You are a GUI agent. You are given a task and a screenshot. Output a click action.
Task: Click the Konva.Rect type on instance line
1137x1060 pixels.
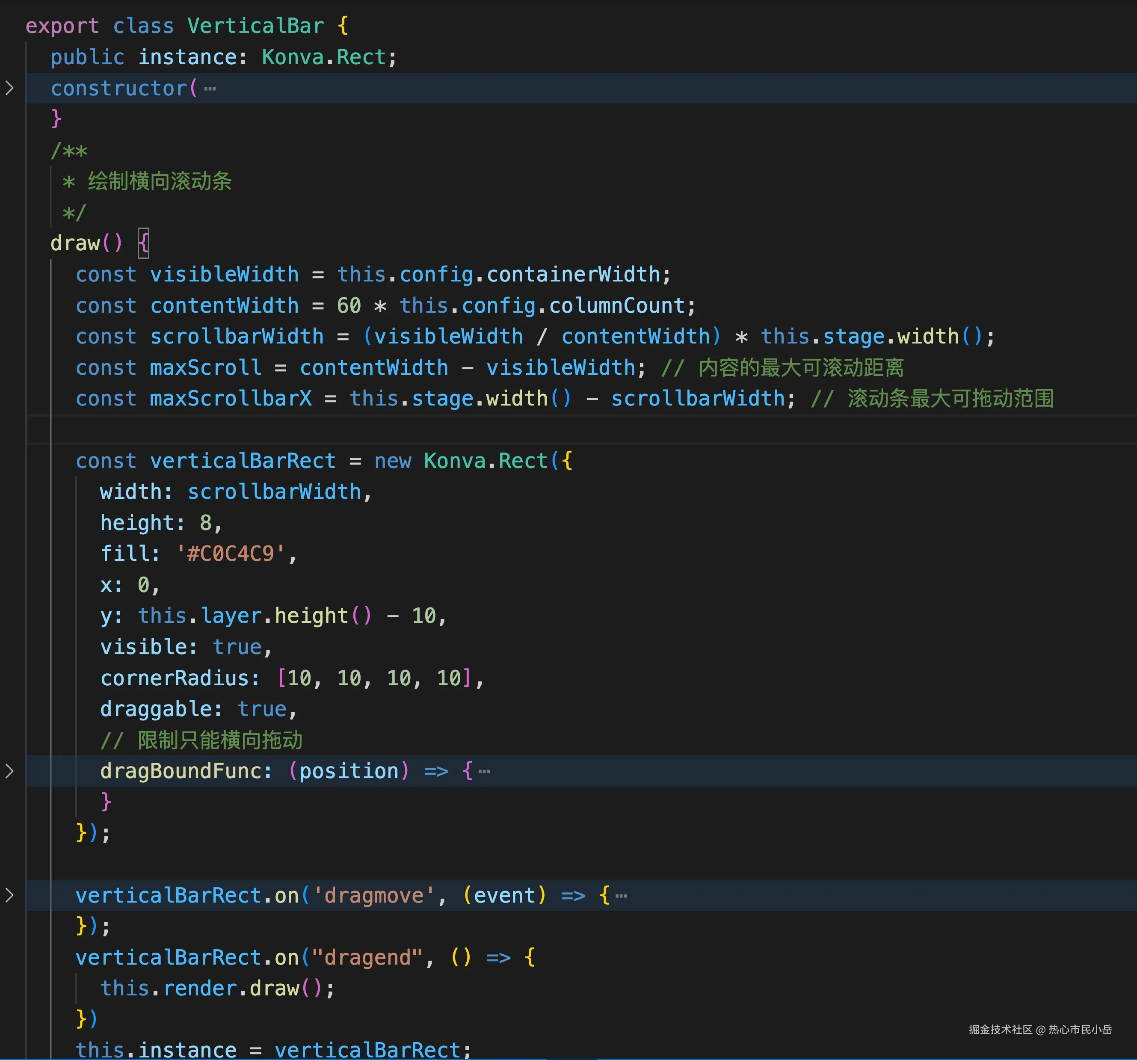pos(324,57)
